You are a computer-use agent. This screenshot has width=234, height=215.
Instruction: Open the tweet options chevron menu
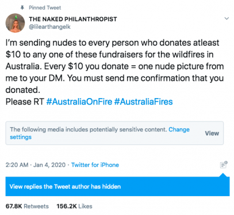[227, 18]
